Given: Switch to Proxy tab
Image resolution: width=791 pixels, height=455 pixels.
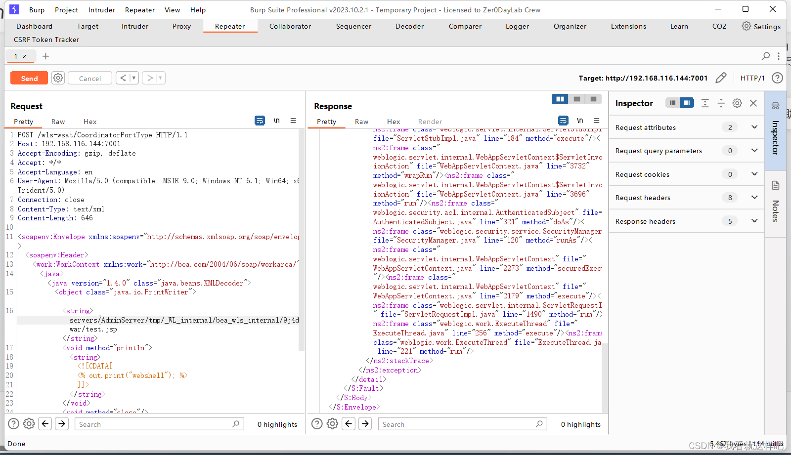Looking at the screenshot, I should (x=181, y=26).
